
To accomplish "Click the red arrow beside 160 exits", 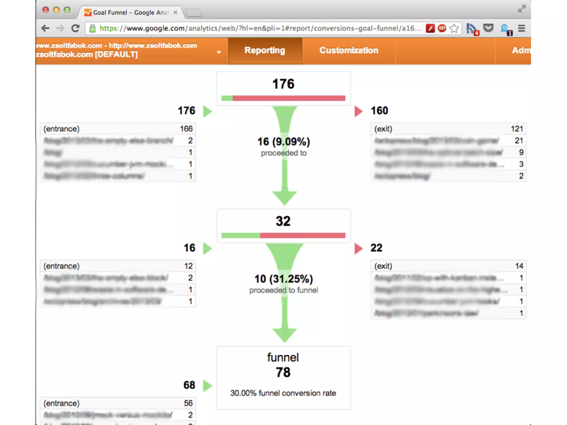I will [x=358, y=111].
